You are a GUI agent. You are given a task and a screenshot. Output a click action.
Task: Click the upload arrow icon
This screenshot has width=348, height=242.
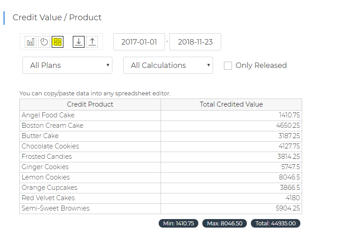[x=92, y=42]
